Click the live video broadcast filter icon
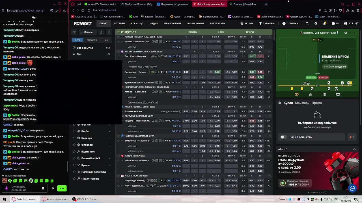The width and height of the screenshot is (362, 203). click(x=102, y=32)
